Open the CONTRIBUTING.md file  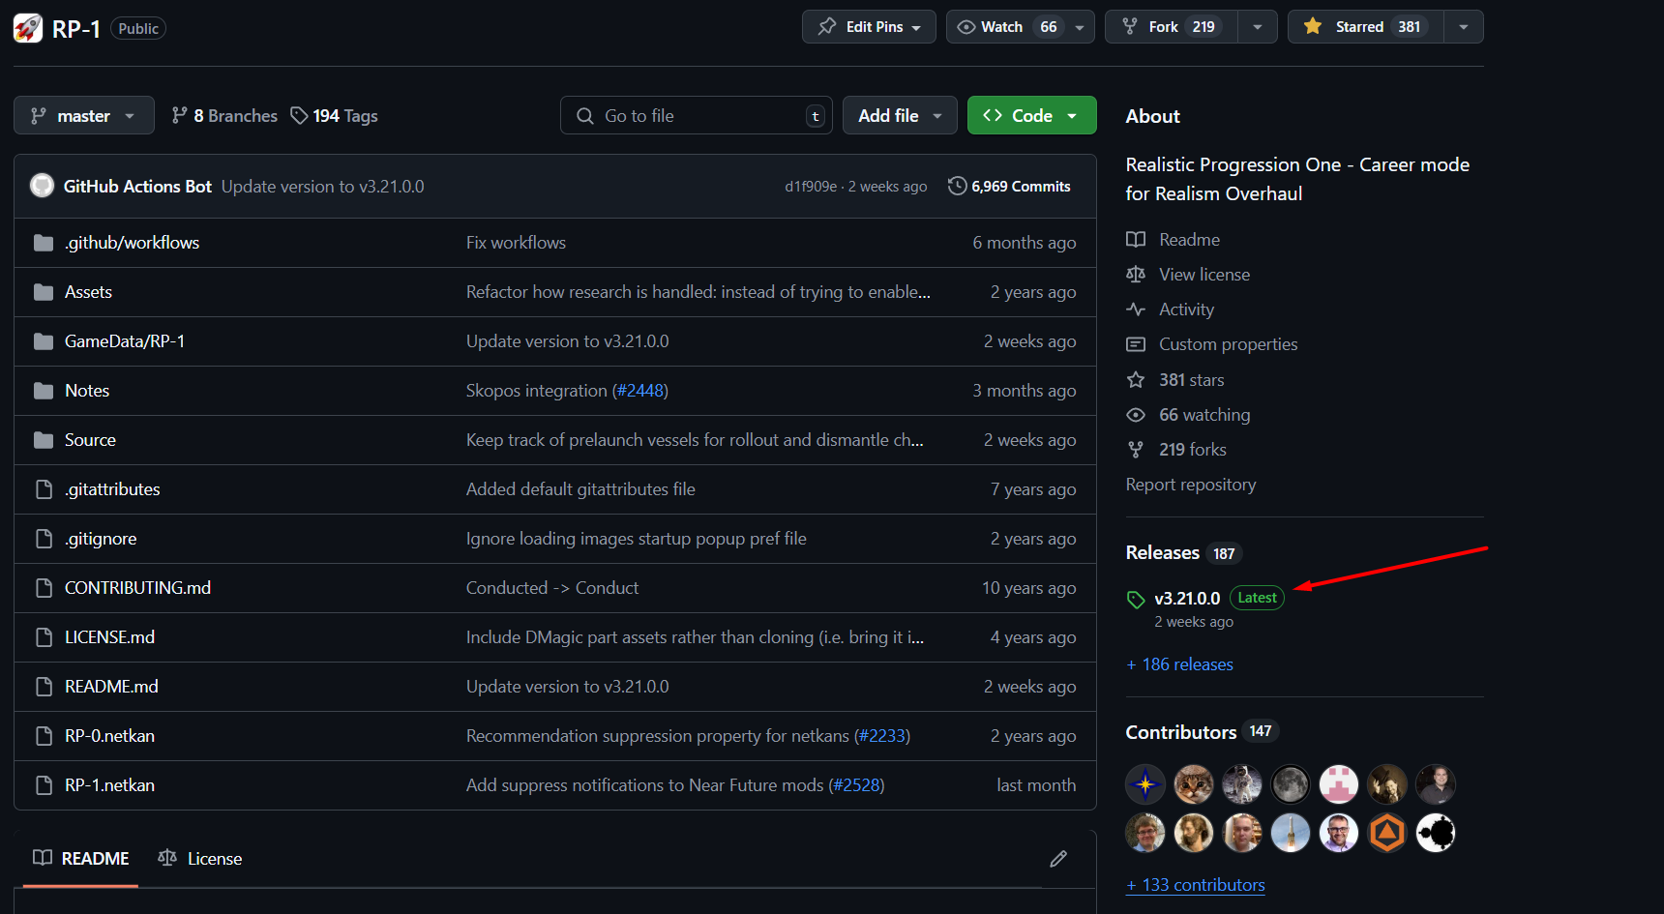(x=137, y=588)
